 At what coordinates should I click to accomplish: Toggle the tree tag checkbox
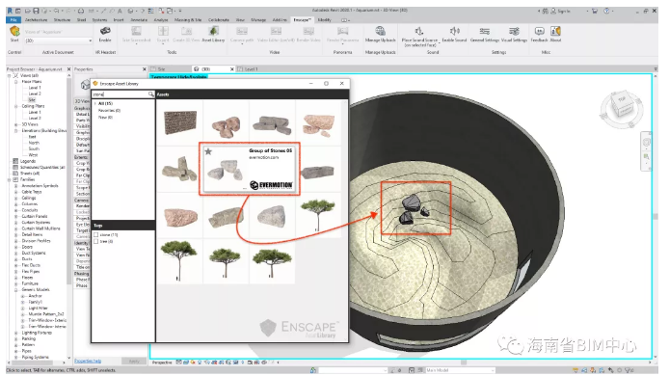[x=96, y=242]
